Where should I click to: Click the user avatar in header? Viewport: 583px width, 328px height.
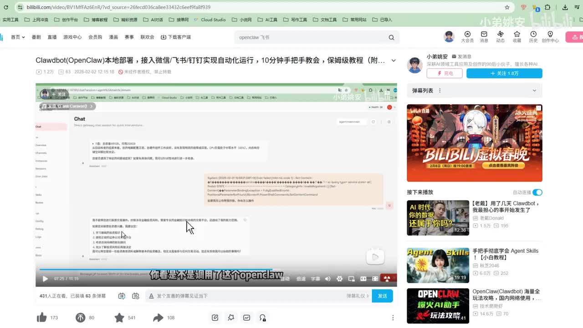point(449,37)
